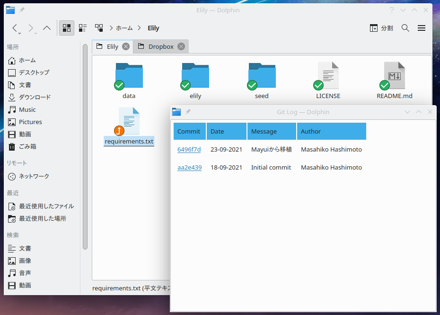Screen dimensions: 440x315
Task: Open 最近使用した場所 in sidebar
Action: 42,219
